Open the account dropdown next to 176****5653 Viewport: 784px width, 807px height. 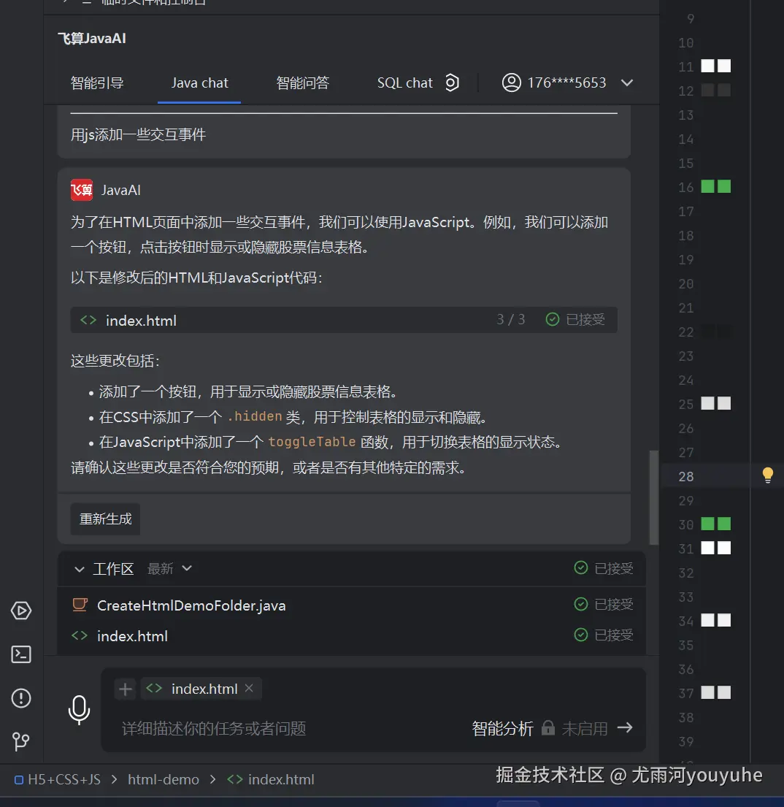pyautogui.click(x=626, y=83)
